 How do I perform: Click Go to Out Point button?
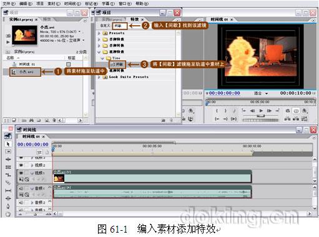click(225, 119)
